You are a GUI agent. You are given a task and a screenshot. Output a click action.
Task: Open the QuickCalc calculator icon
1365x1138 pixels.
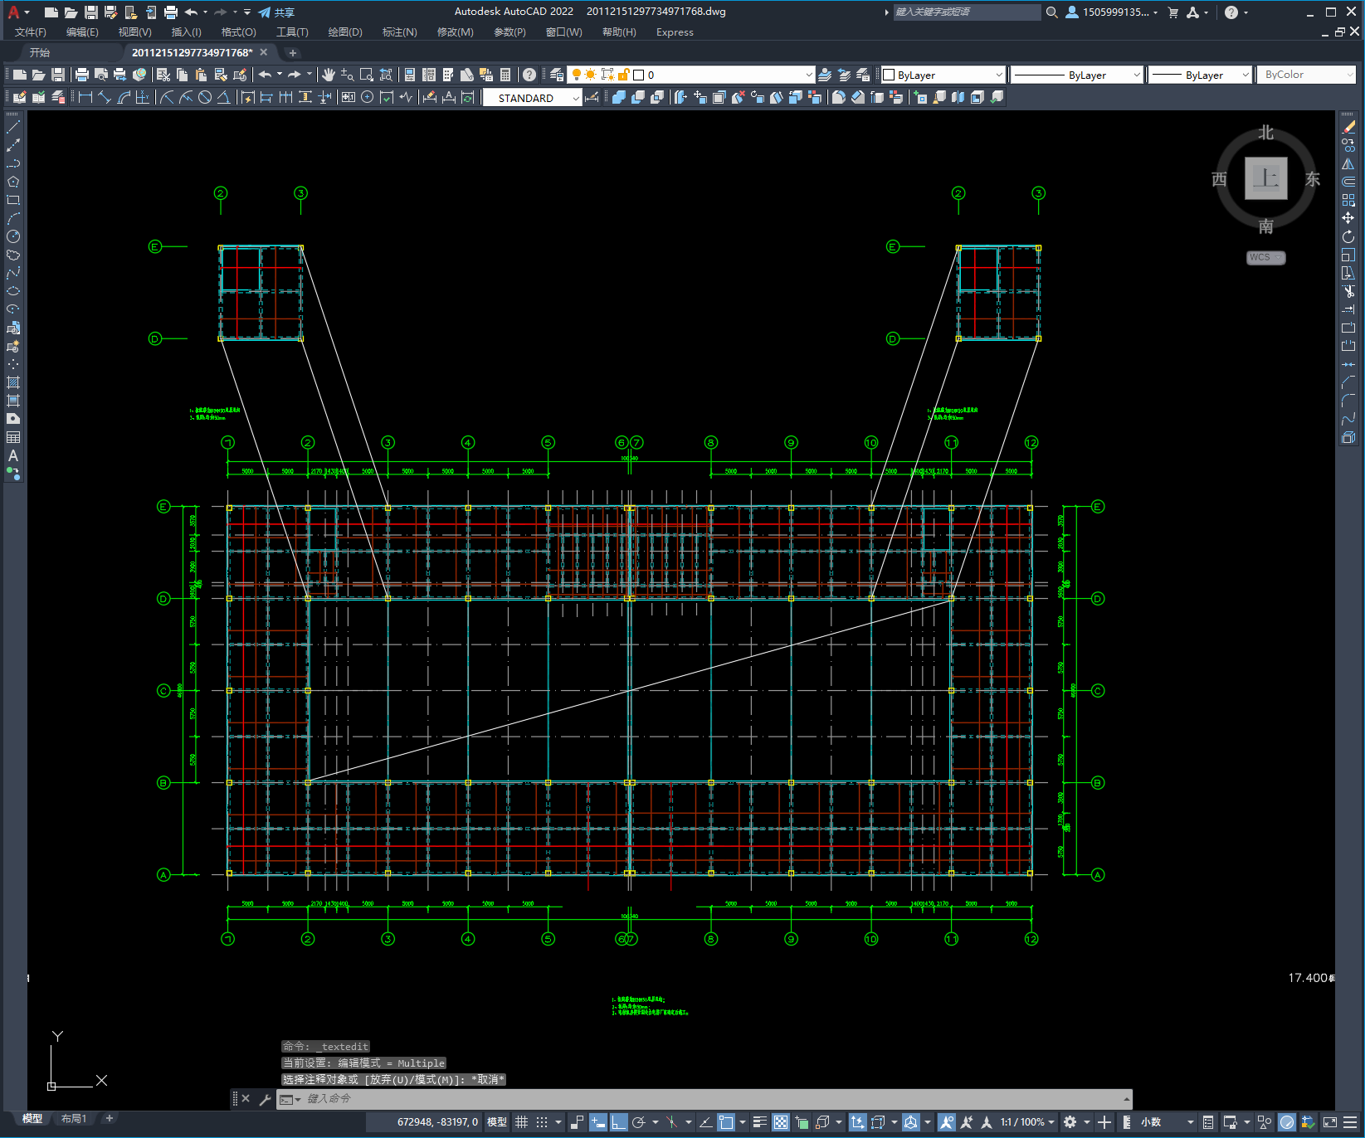pos(505,75)
